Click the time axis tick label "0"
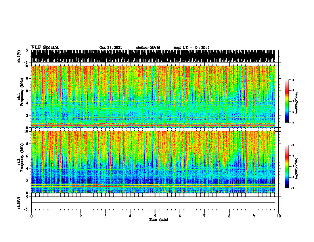314x242 pixels. tap(31, 216)
